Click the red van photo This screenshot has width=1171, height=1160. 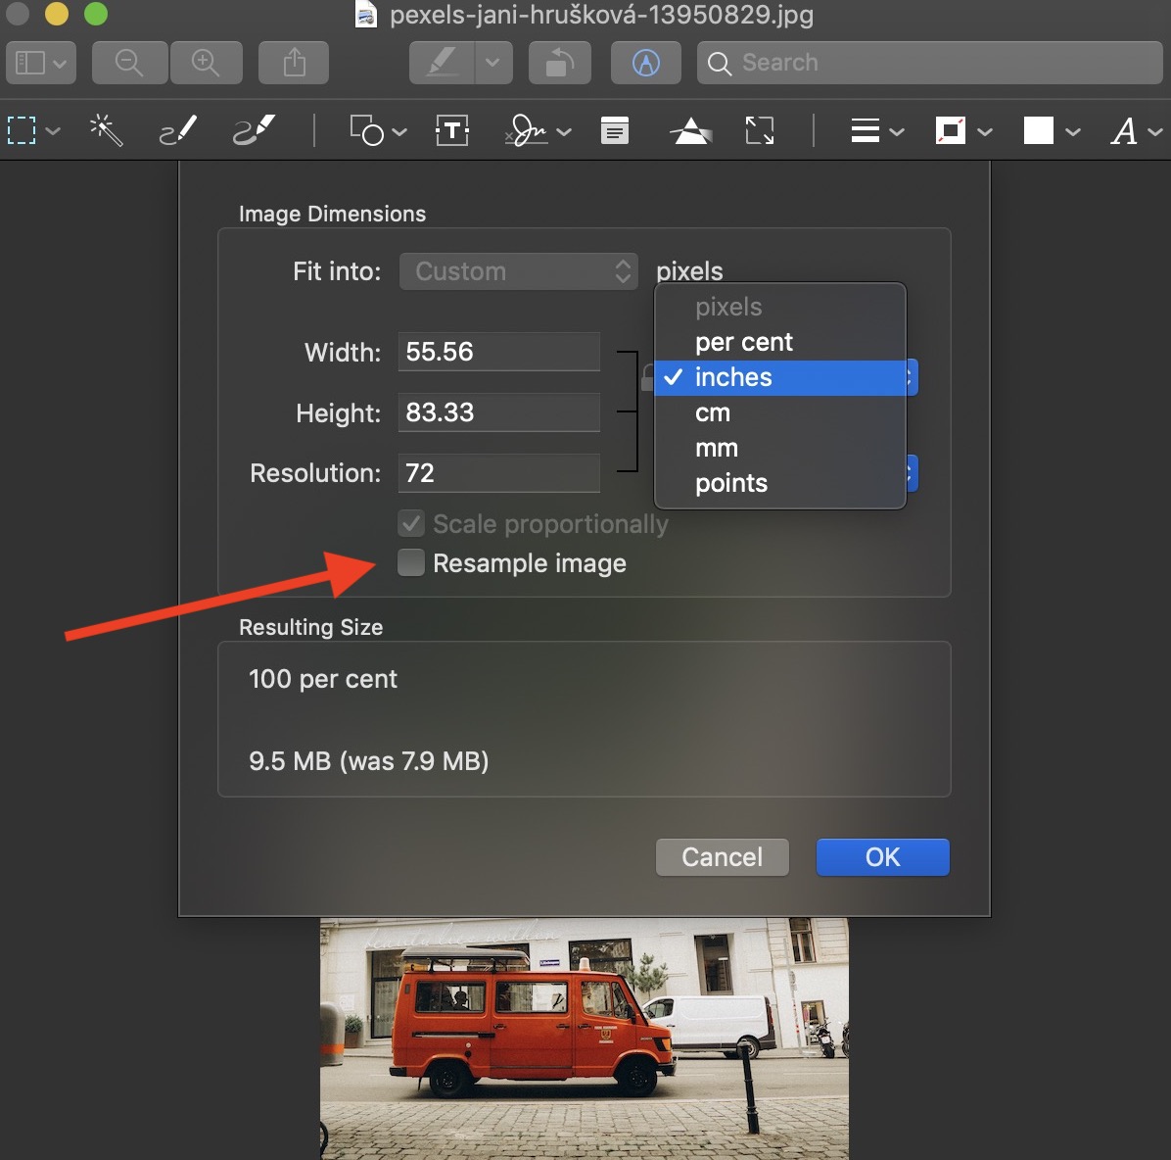coord(584,1039)
